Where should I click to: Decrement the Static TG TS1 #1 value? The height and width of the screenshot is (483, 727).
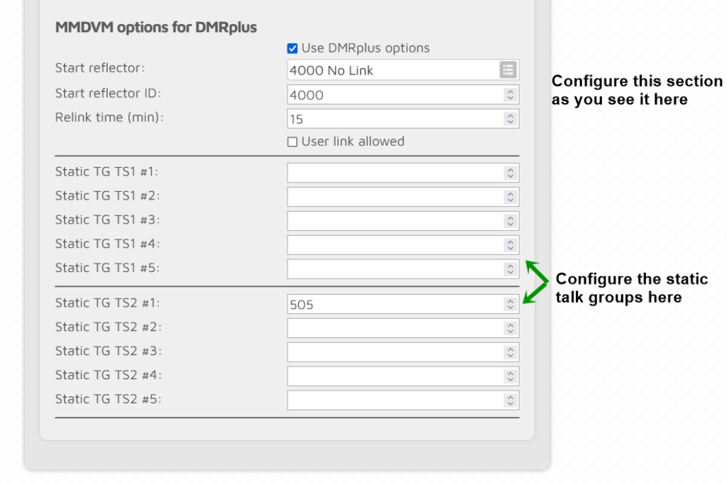tap(510, 175)
